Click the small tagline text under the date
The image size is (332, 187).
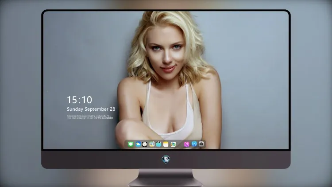click(x=90, y=117)
